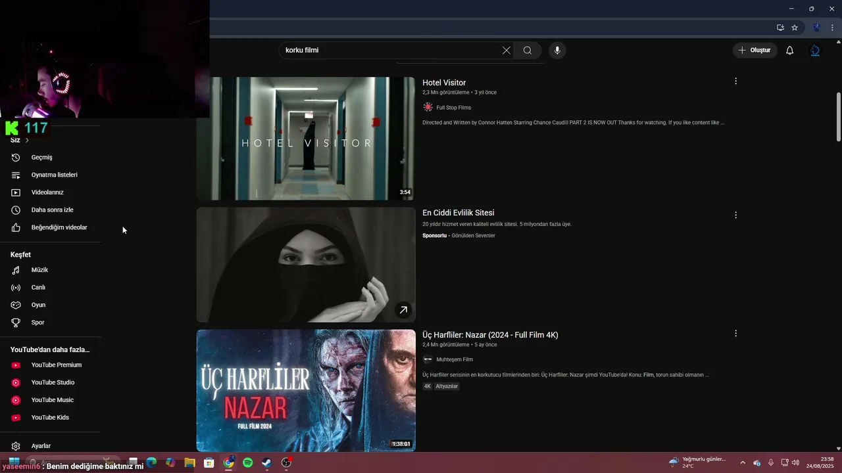Open more options for En Ciddi Evlilik Sitesi ad
842x473 pixels.
click(735, 215)
